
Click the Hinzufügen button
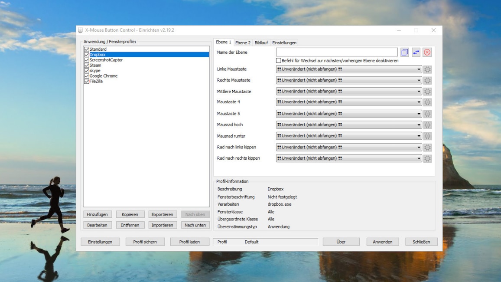(x=97, y=215)
